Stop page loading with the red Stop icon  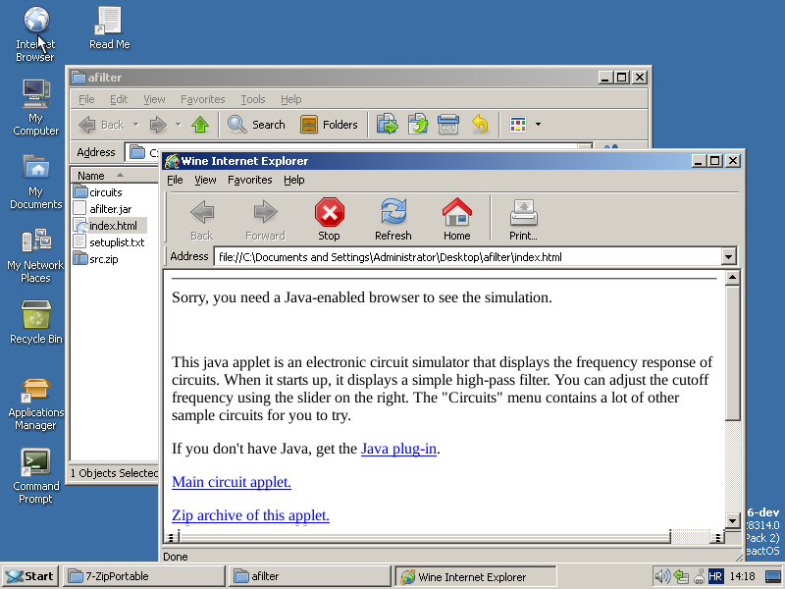[x=330, y=212]
